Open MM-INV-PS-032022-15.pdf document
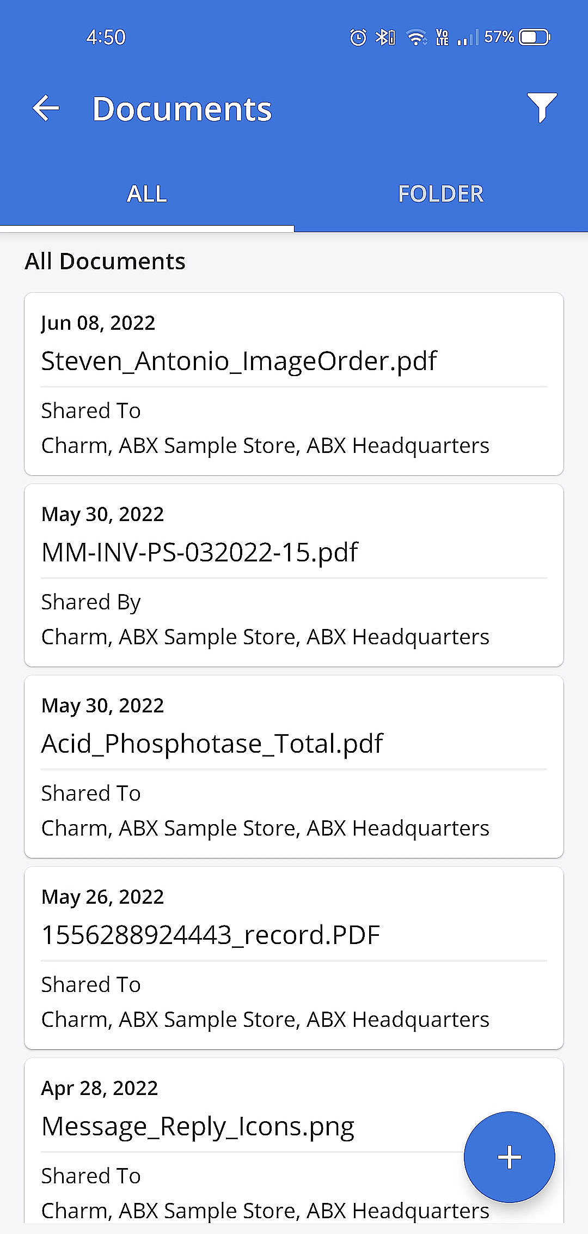Viewport: 588px width, 1234px height. coord(200,552)
